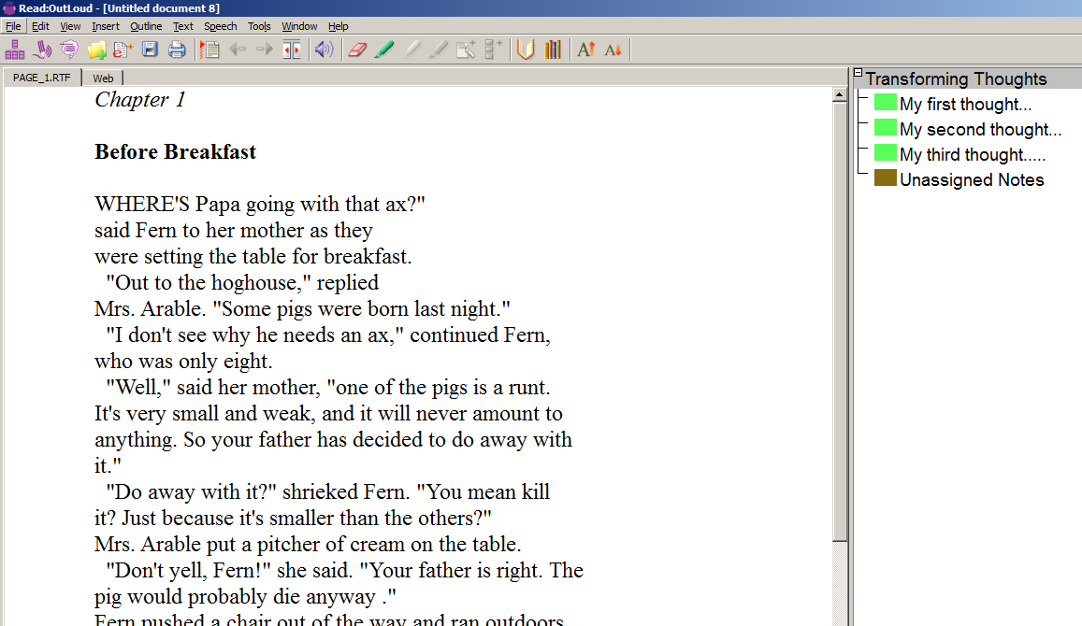Image resolution: width=1082 pixels, height=626 pixels.
Task: Click the line starting 'It's very small and weak'
Action: 328,414
